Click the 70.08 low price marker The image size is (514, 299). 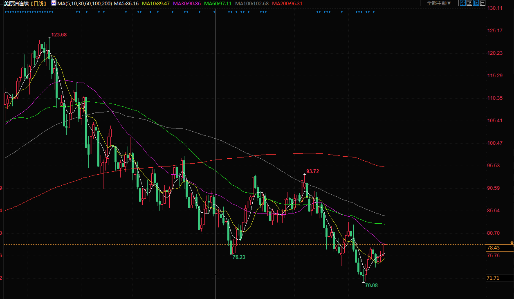[x=371, y=285]
